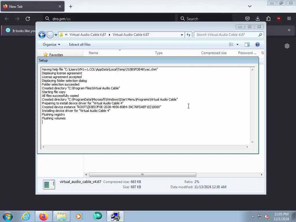This screenshot has height=222, width=296.
Task: Expand the address bar history dropdown
Action: (182, 35)
